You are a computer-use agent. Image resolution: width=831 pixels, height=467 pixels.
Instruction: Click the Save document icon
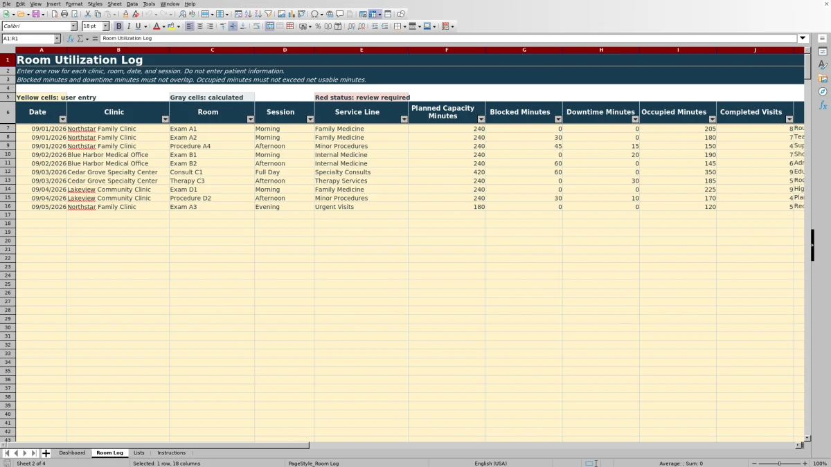click(35, 14)
